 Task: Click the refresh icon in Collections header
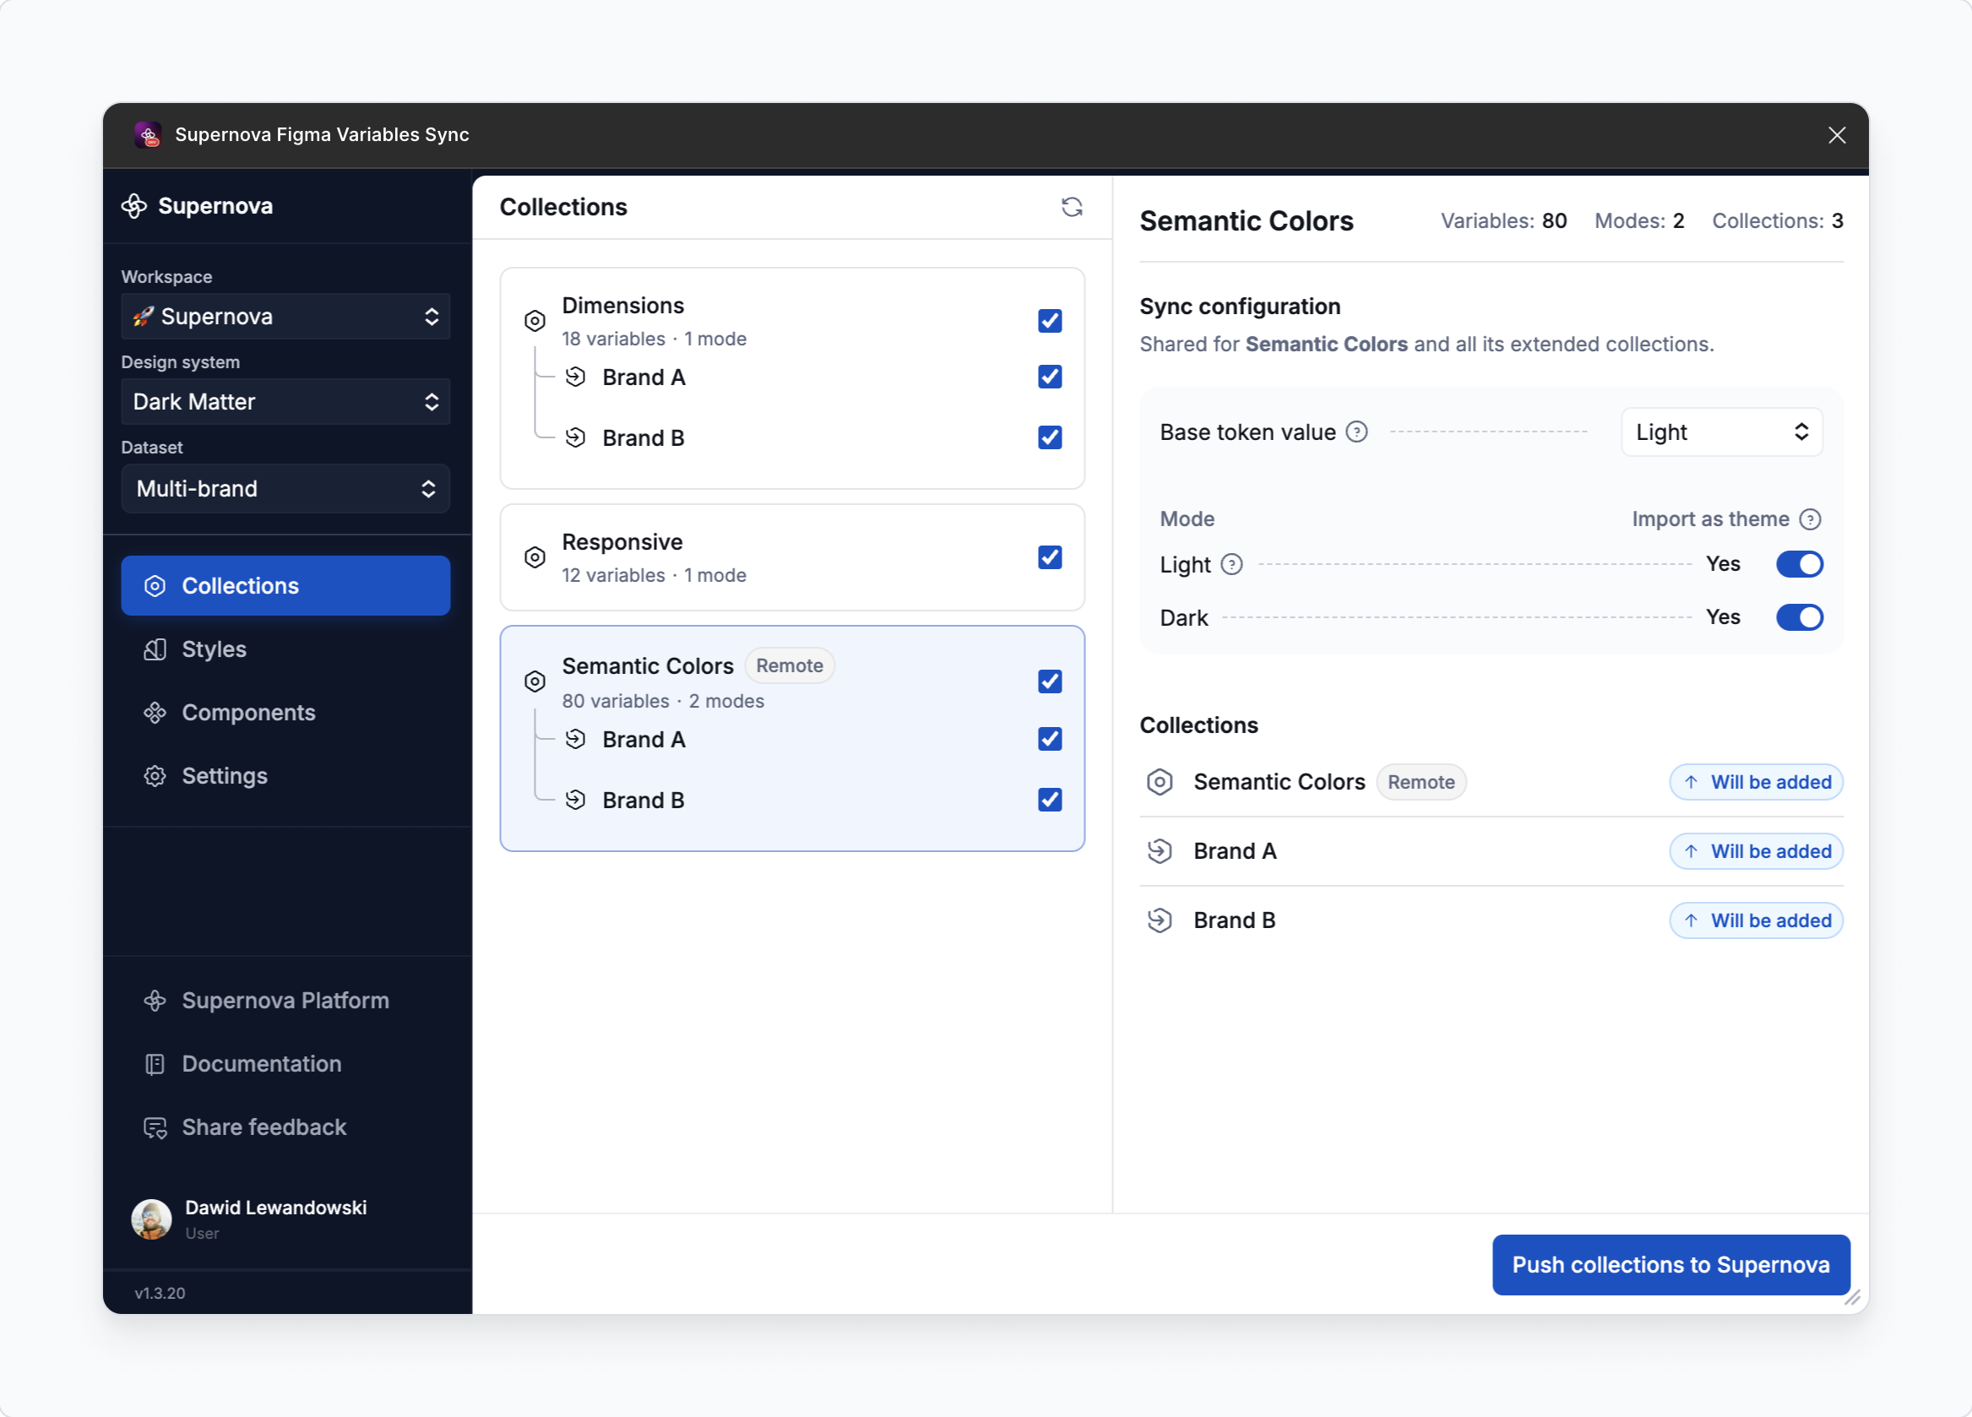1072,207
